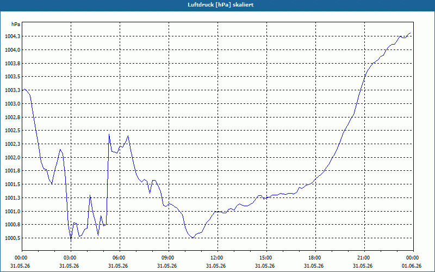The image size is (435, 272).
Task: Click the 31.05.26 date under 12:00
Action: (216, 266)
